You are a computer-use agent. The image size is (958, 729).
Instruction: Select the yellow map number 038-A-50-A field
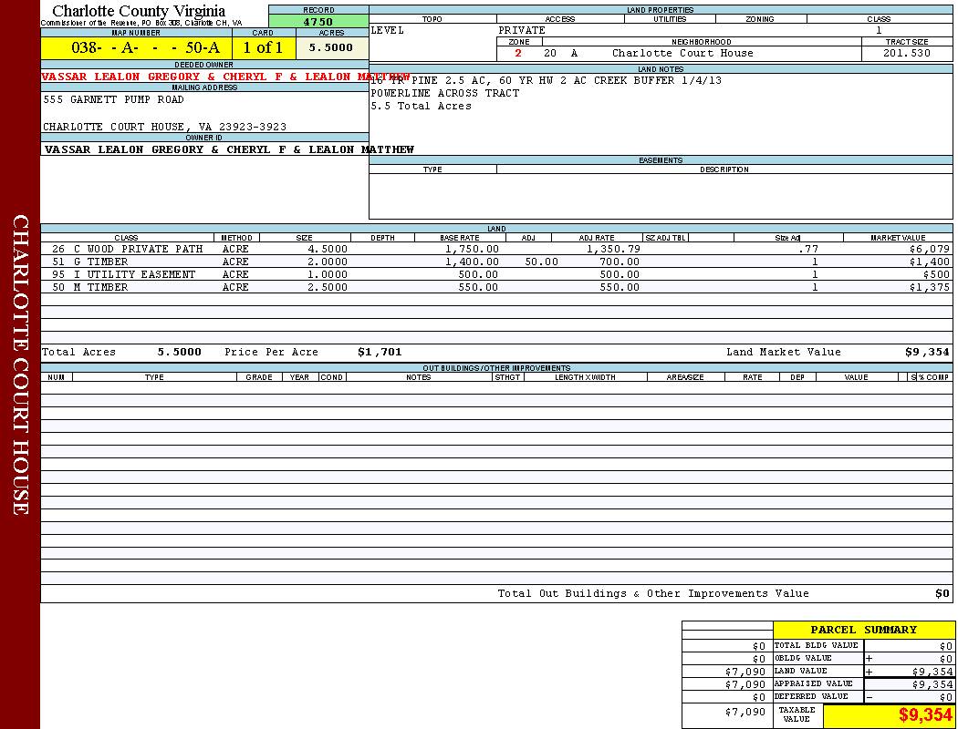pos(136,48)
